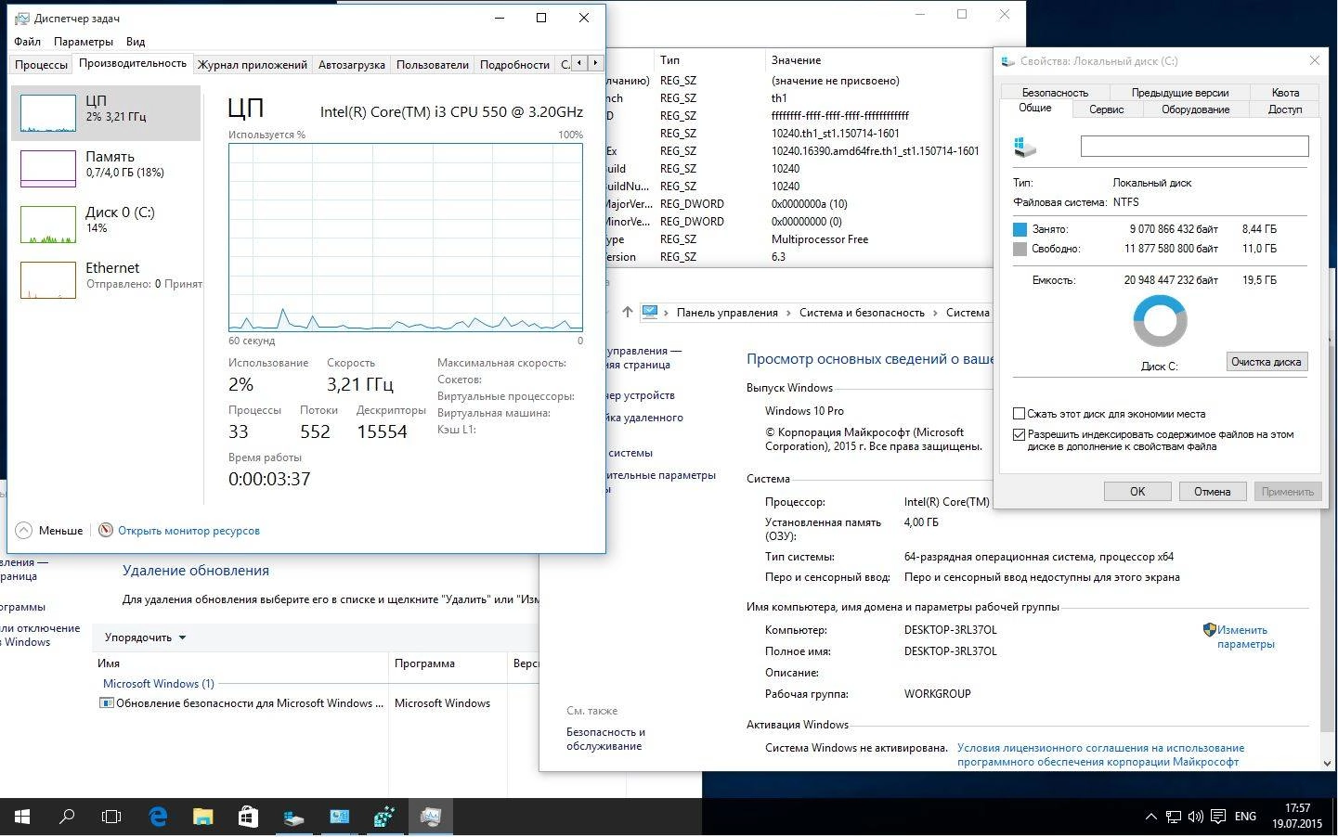Click the computer icon in the address bar

(x=650, y=313)
